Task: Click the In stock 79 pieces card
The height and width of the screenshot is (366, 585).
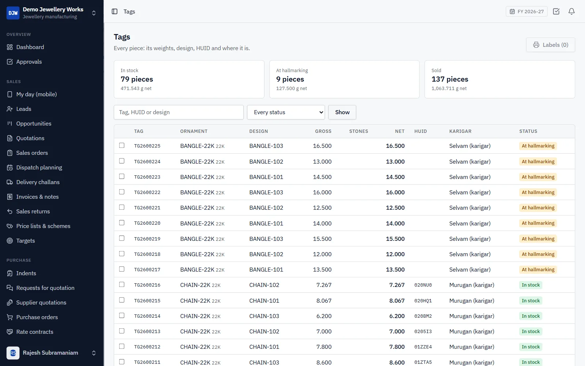Action: click(189, 79)
